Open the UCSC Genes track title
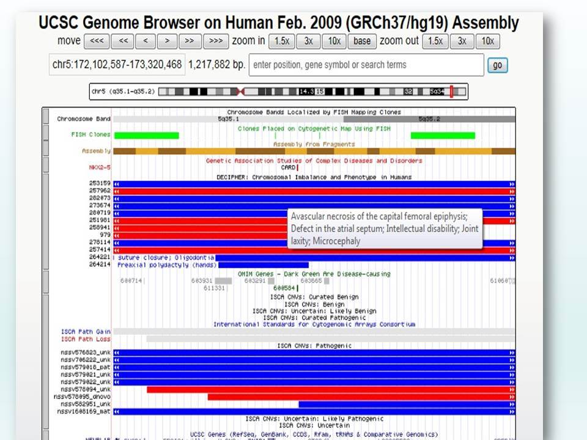 [314, 435]
